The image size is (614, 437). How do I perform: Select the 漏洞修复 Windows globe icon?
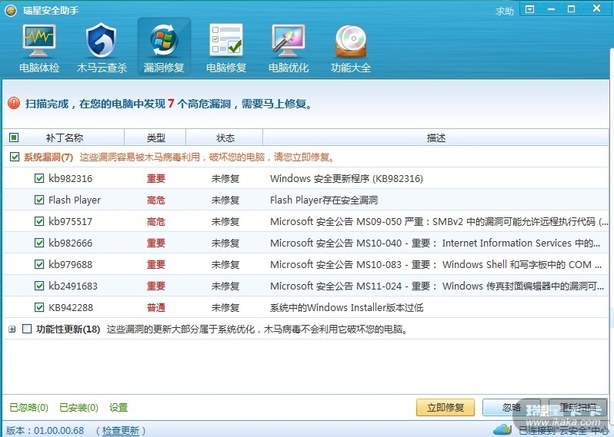164,41
